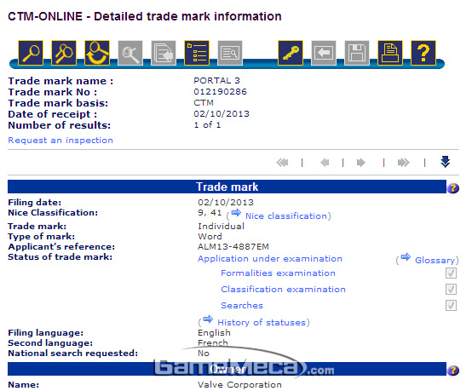Click the owner name Valve Corporation
This screenshot has width=472, height=391.
click(x=239, y=385)
